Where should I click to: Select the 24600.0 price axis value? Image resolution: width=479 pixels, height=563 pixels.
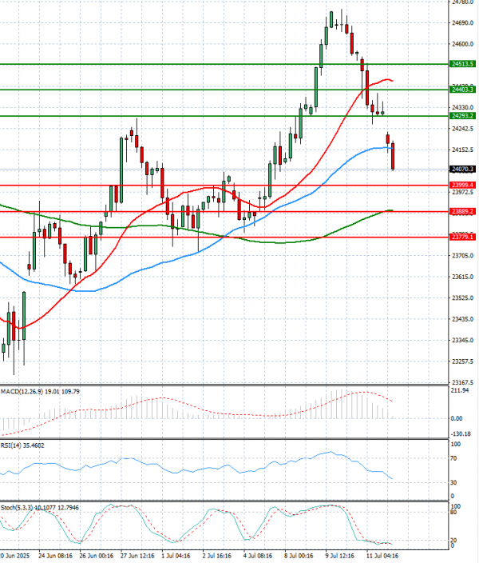click(463, 44)
